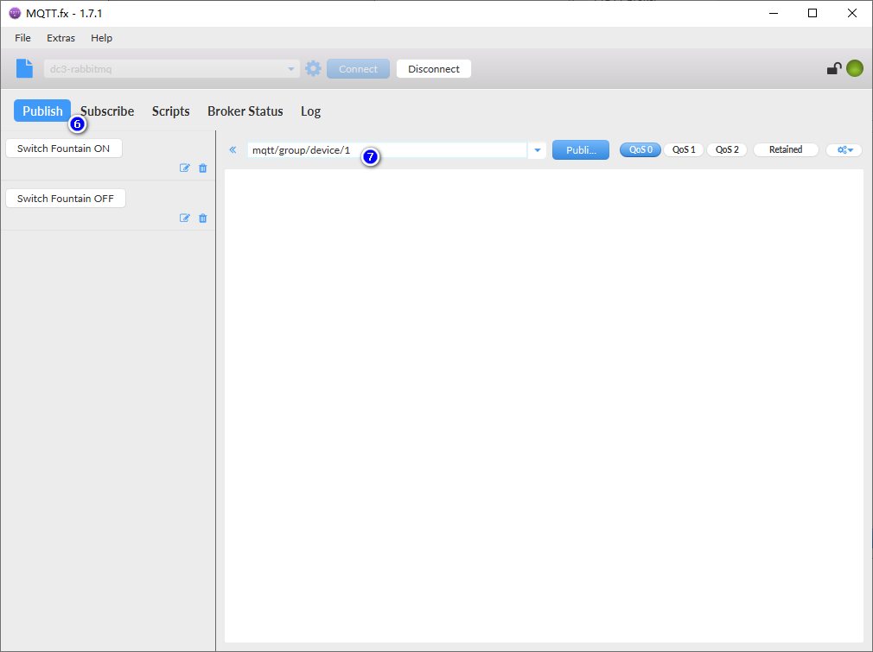The width and height of the screenshot is (873, 652).
Task: Switch to the Subscribe tab
Action: 109,111
